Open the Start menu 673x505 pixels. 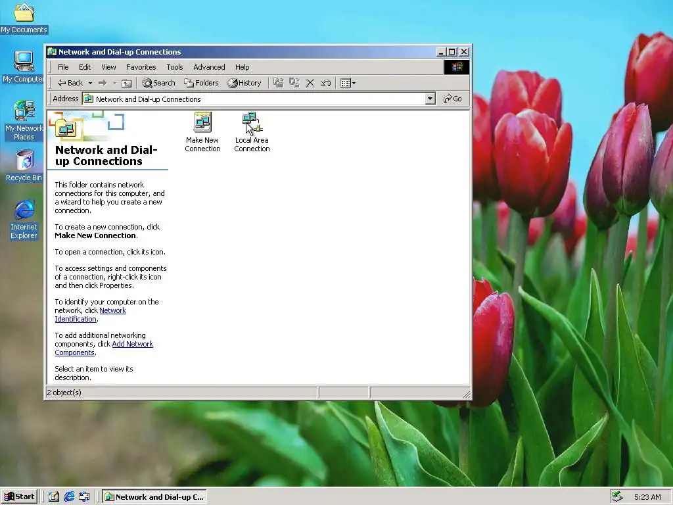pyautogui.click(x=19, y=497)
